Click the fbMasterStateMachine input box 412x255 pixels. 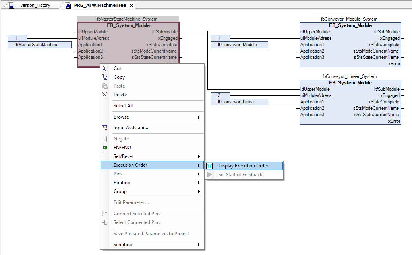pyautogui.click(x=39, y=45)
